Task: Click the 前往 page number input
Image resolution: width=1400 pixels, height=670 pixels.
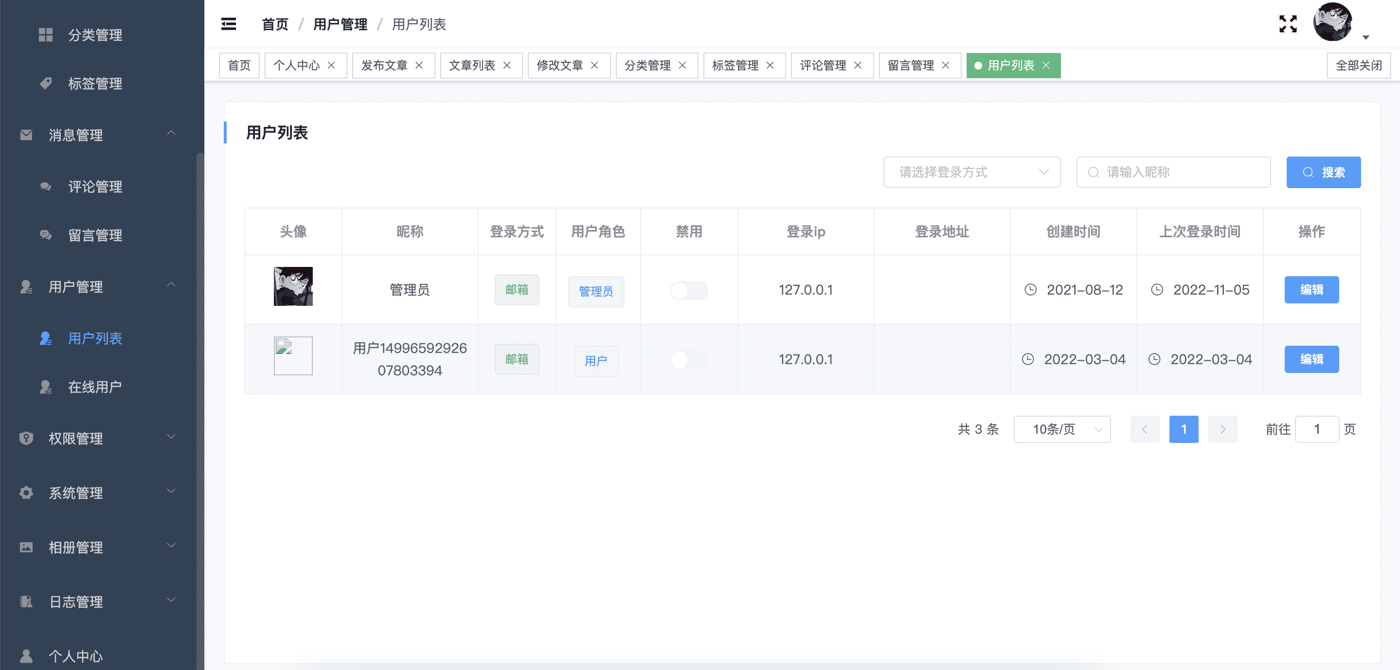Action: pyautogui.click(x=1317, y=429)
